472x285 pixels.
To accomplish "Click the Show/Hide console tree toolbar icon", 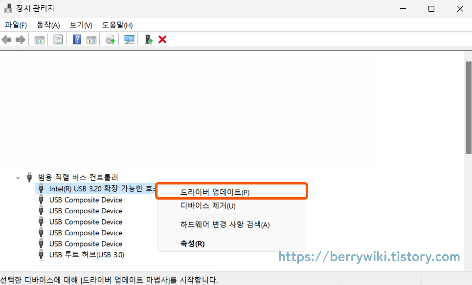I will [39, 40].
